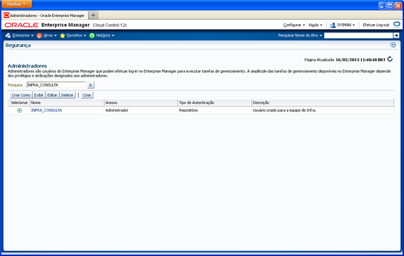
Task: Click the Nome column header
Action: point(67,103)
